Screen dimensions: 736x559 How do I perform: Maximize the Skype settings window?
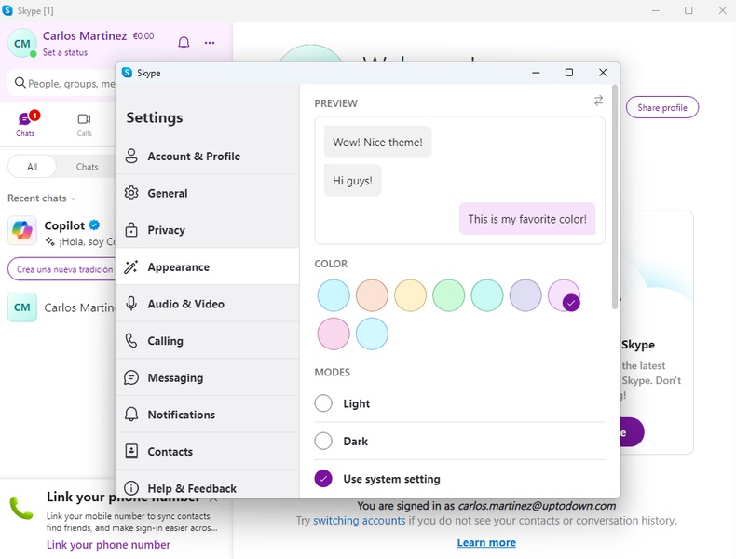tap(569, 73)
